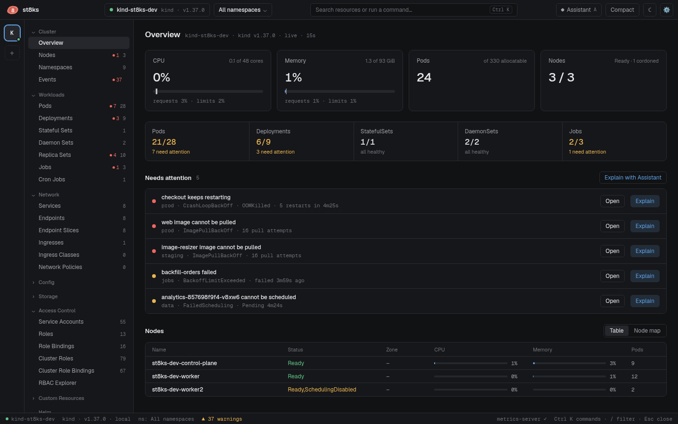Open the kind-st8ks-dev cluster selector

tap(157, 10)
